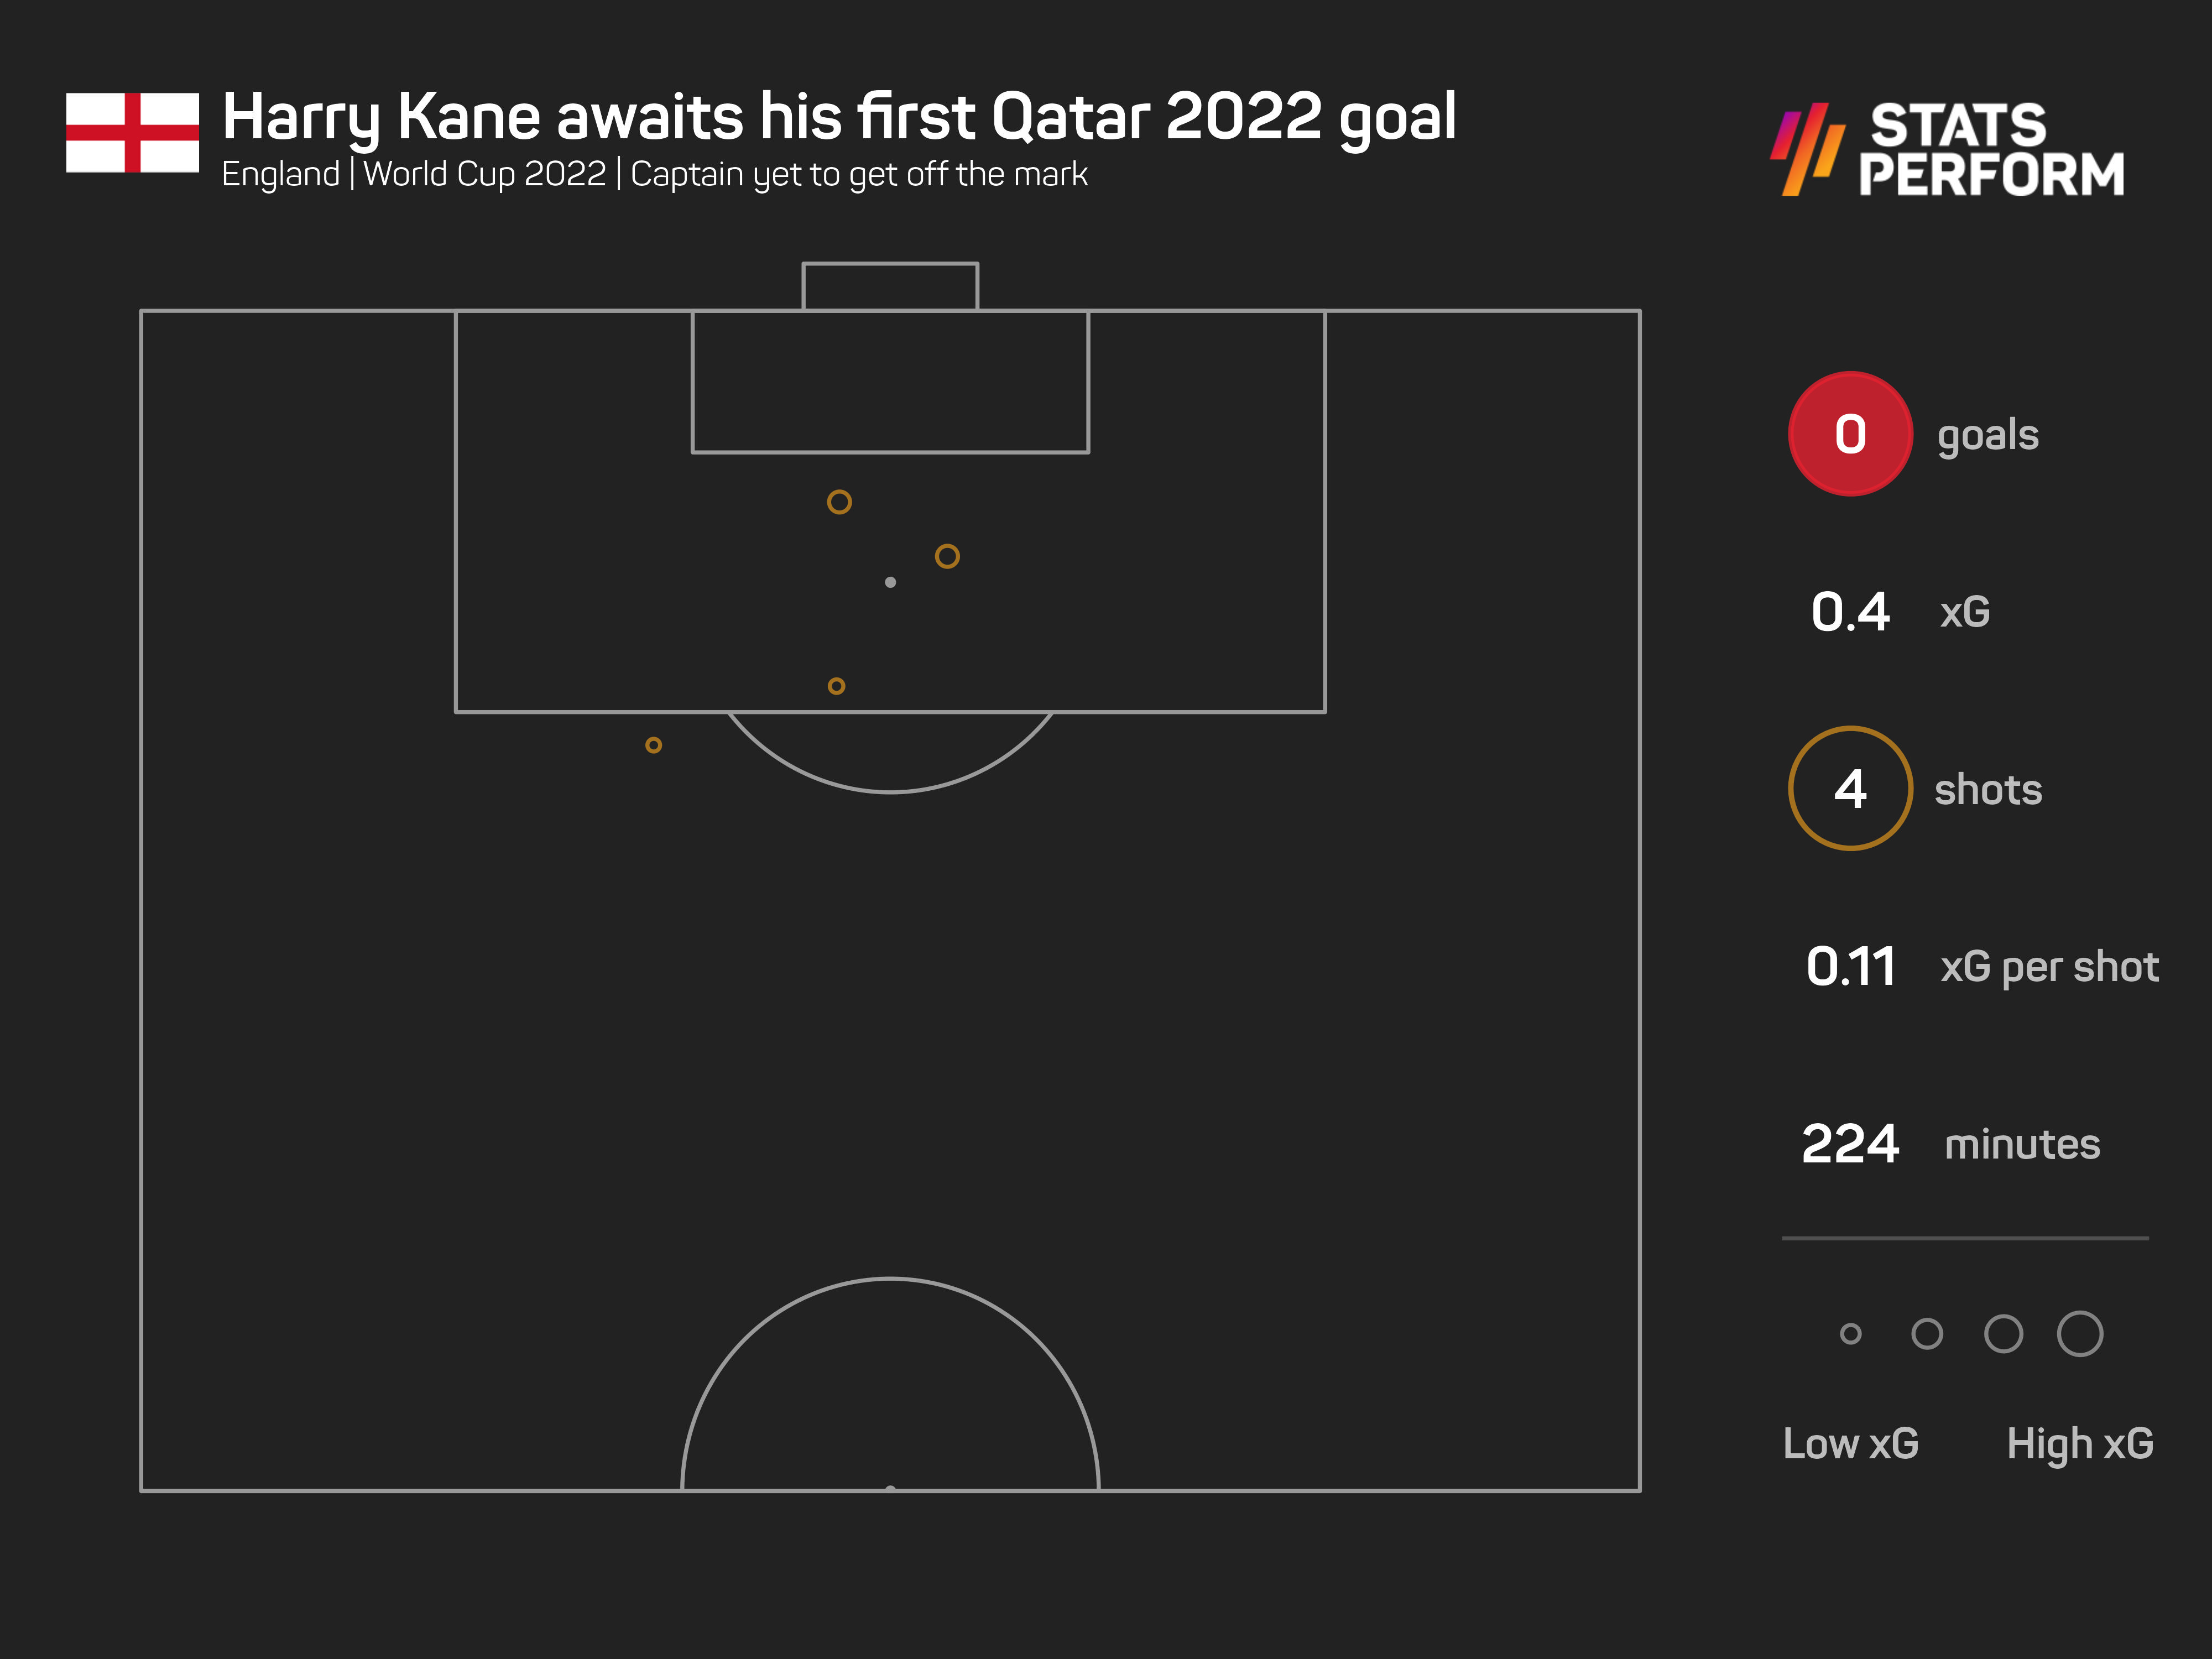Click the second xG legend circle
Viewport: 2212px width, 1659px height.
(x=1927, y=1334)
